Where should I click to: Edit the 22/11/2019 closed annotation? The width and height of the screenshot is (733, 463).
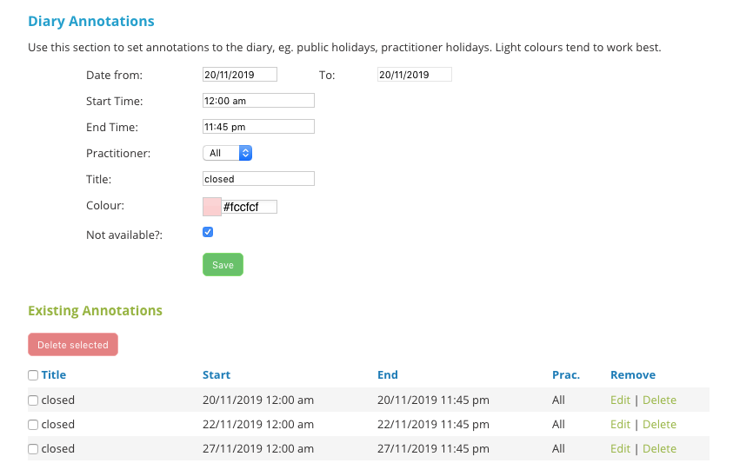pyautogui.click(x=620, y=424)
